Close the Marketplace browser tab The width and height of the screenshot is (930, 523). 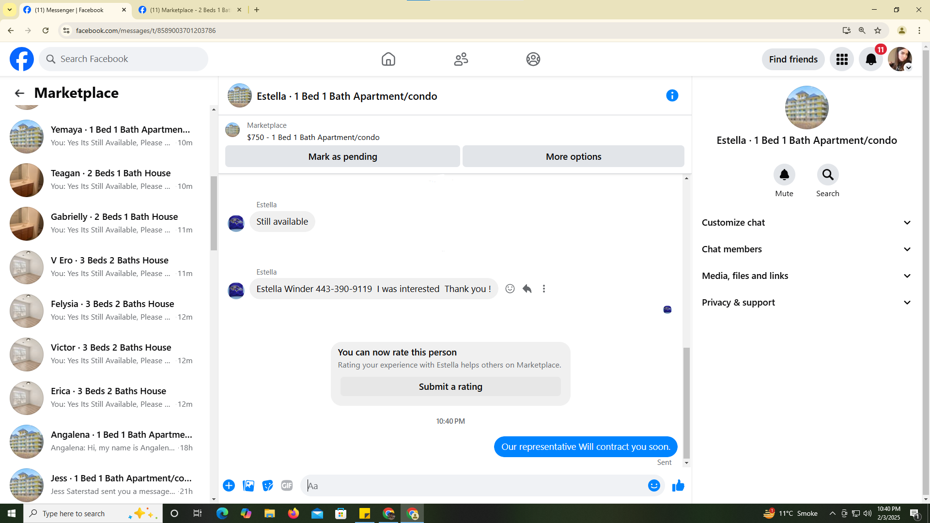coord(239,10)
